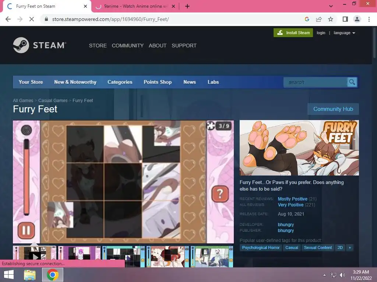
Task: Click the pause button in game video
Action: point(26,231)
